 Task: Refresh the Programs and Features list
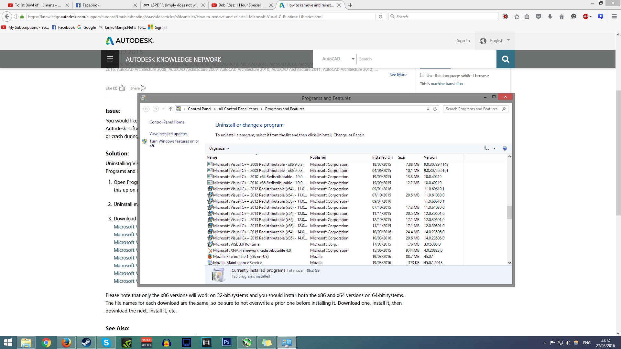[x=435, y=109]
